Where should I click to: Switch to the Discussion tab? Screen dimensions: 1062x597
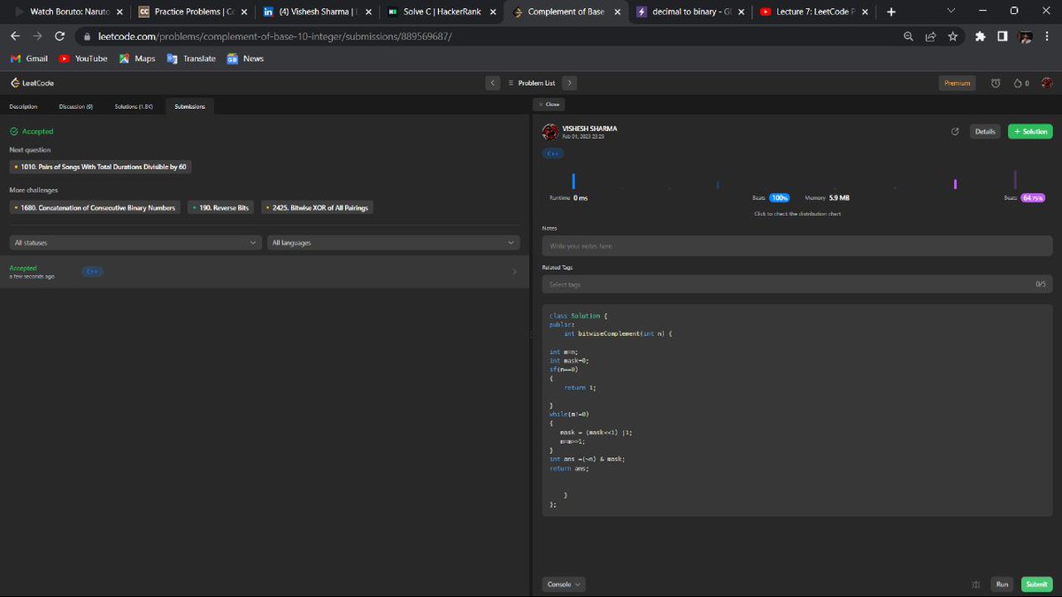pos(76,106)
